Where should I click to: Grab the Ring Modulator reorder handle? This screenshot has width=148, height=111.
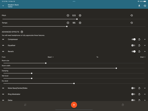pyautogui.click(x=3, y=94)
